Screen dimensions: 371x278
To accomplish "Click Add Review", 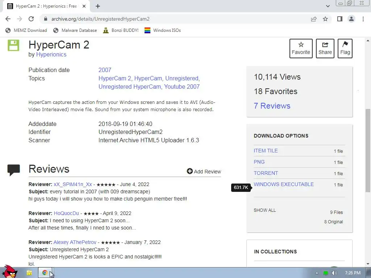I will pos(204,171).
